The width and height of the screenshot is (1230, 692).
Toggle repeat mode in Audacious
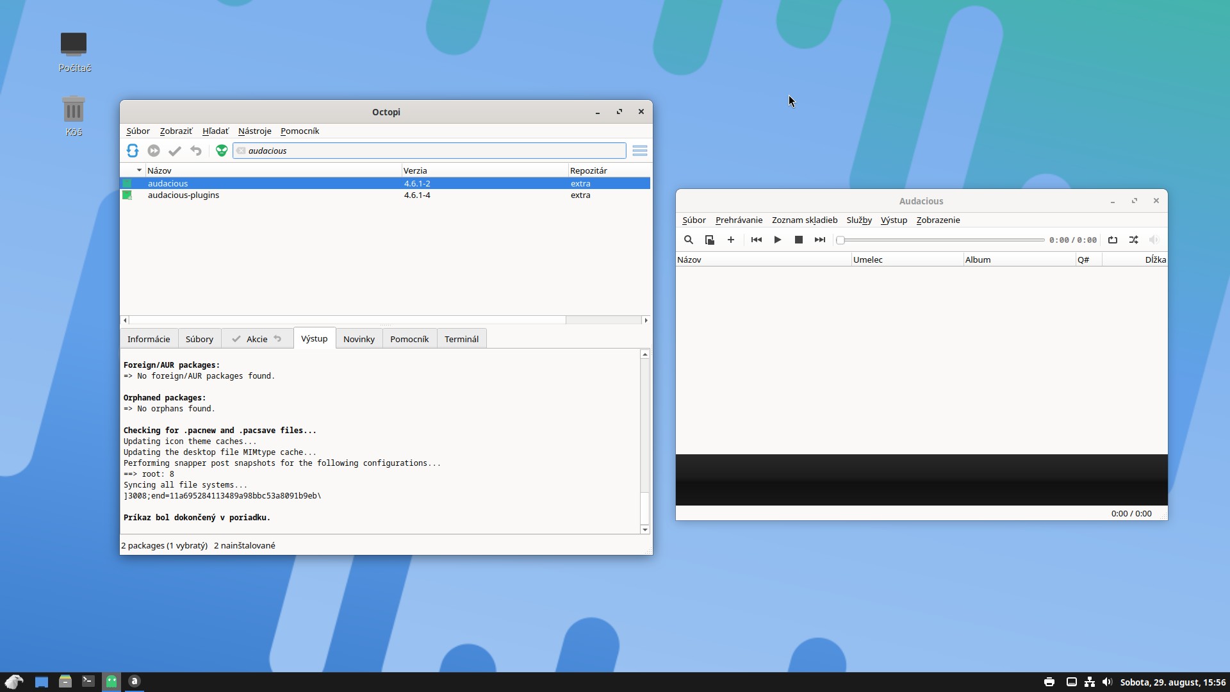[1113, 240]
